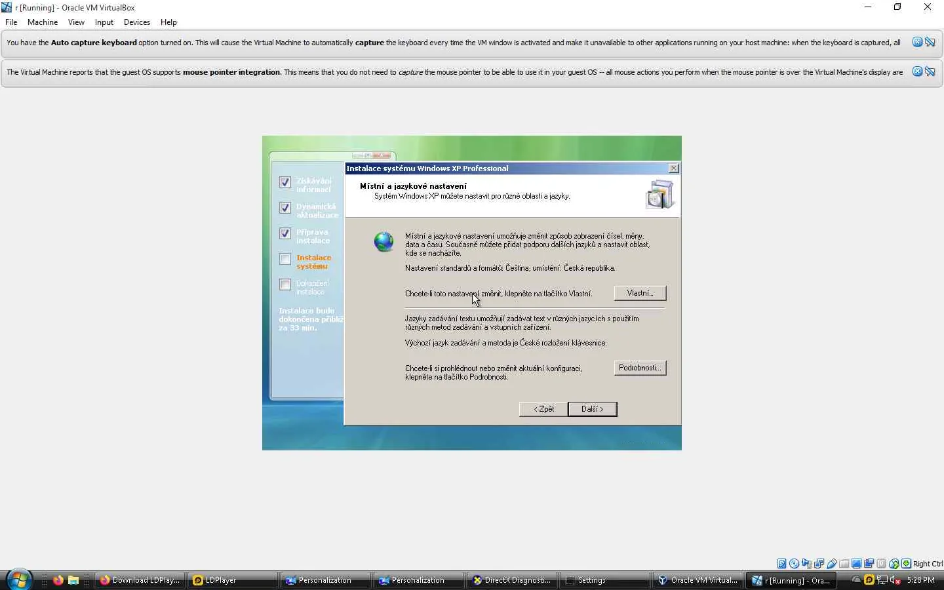Close the Windows XP installation dialog

tap(673, 168)
